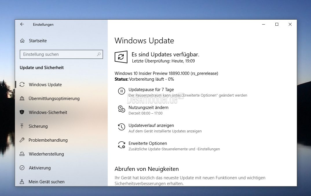Click the Abrufen von Neuigkeiten heading
Screen dimensions: 311x196
pyautogui.click(x=147, y=169)
